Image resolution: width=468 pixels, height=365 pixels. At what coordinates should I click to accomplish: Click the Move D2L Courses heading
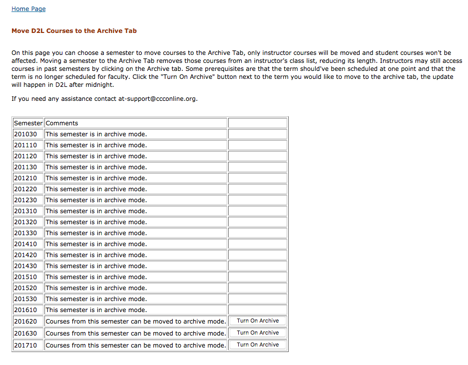click(x=74, y=31)
